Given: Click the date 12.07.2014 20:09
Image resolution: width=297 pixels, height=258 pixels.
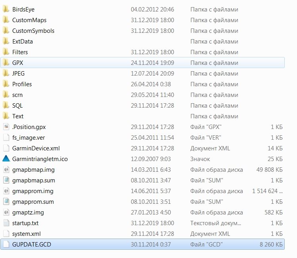Looking at the screenshot, I should tap(153, 74).
